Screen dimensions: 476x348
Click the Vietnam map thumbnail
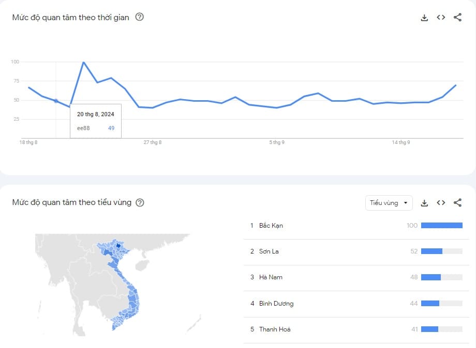[x=118, y=284]
